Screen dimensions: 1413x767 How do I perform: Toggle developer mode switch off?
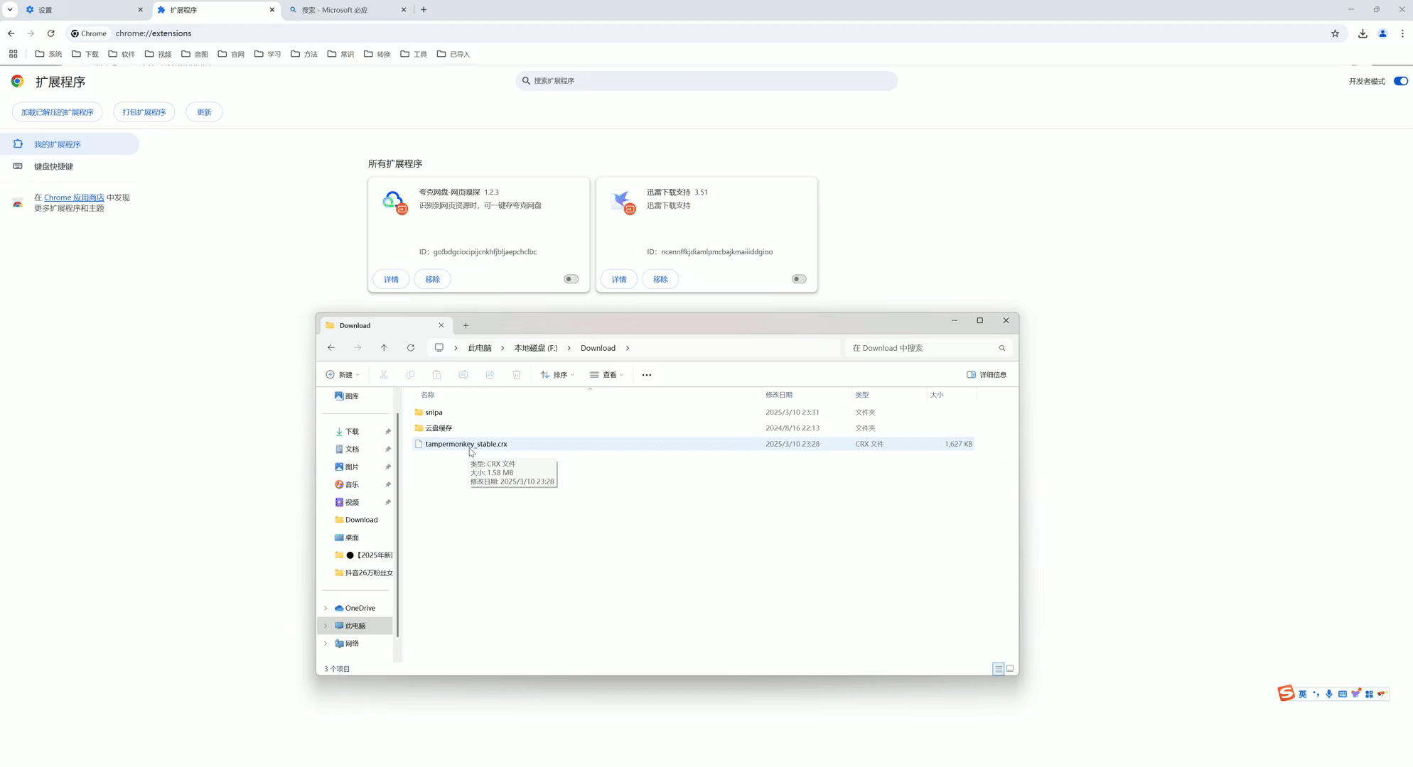(1400, 81)
